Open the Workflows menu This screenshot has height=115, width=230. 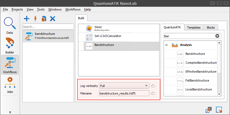click(73, 9)
